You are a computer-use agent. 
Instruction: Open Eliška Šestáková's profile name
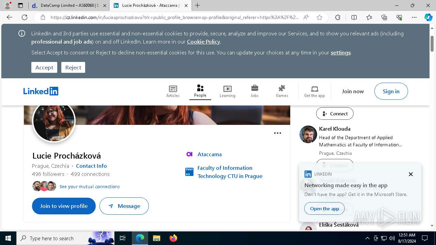(x=339, y=225)
